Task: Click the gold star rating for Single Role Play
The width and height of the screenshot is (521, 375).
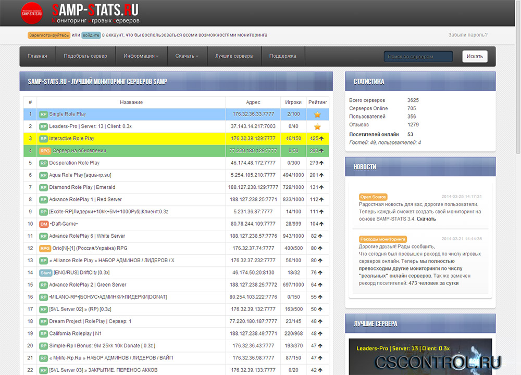Action: (317, 114)
